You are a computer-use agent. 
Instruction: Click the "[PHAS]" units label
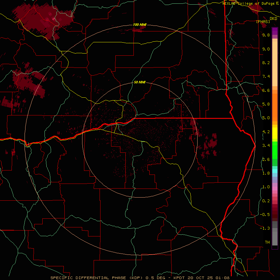(x=263, y=21)
